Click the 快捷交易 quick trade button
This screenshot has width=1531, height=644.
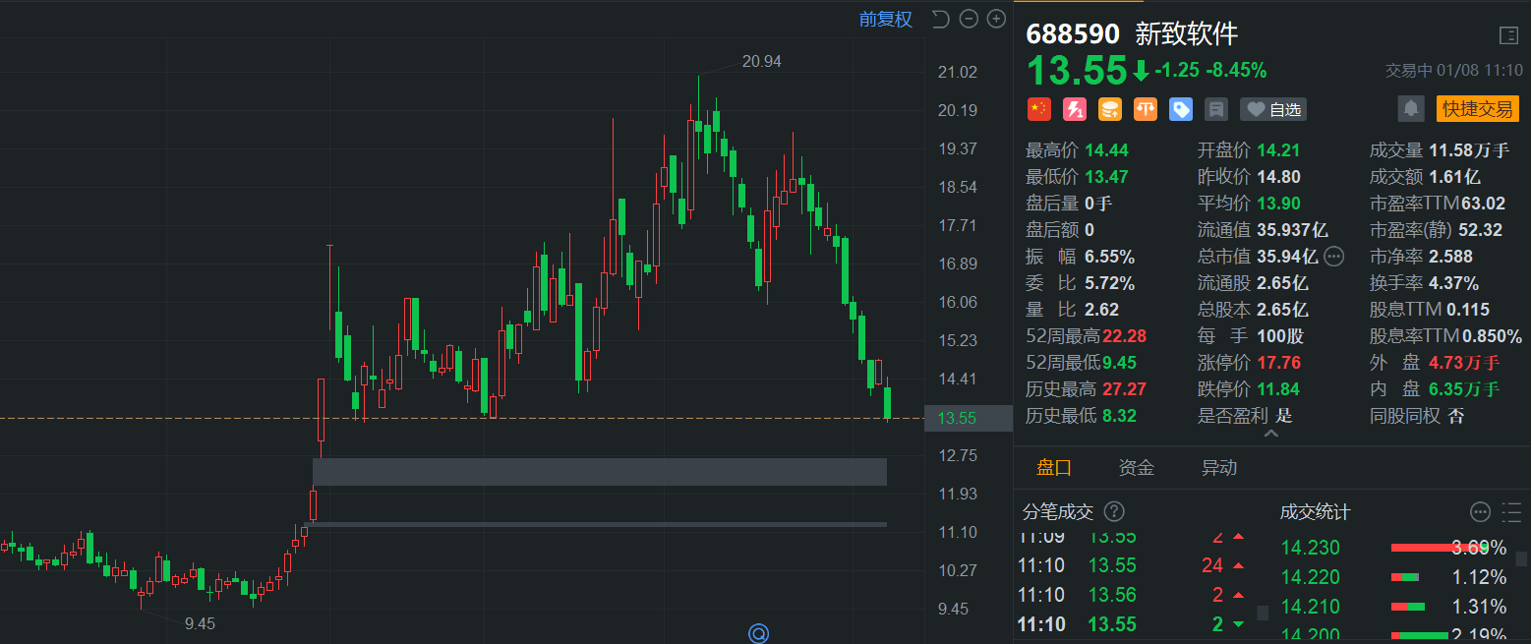coord(1477,108)
